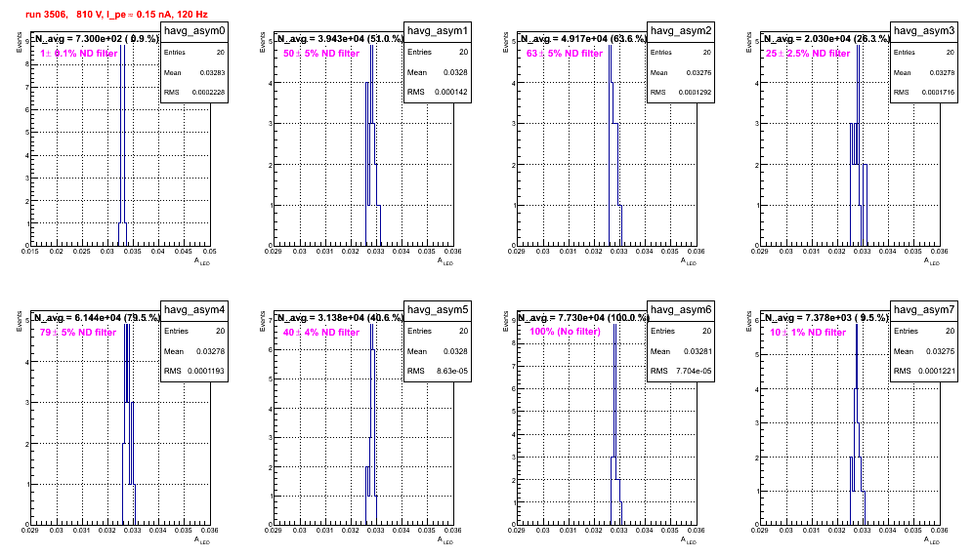Click N_avg = 7.378e+03 heading
Viewport: 973px width, 558px height.
tap(826, 317)
